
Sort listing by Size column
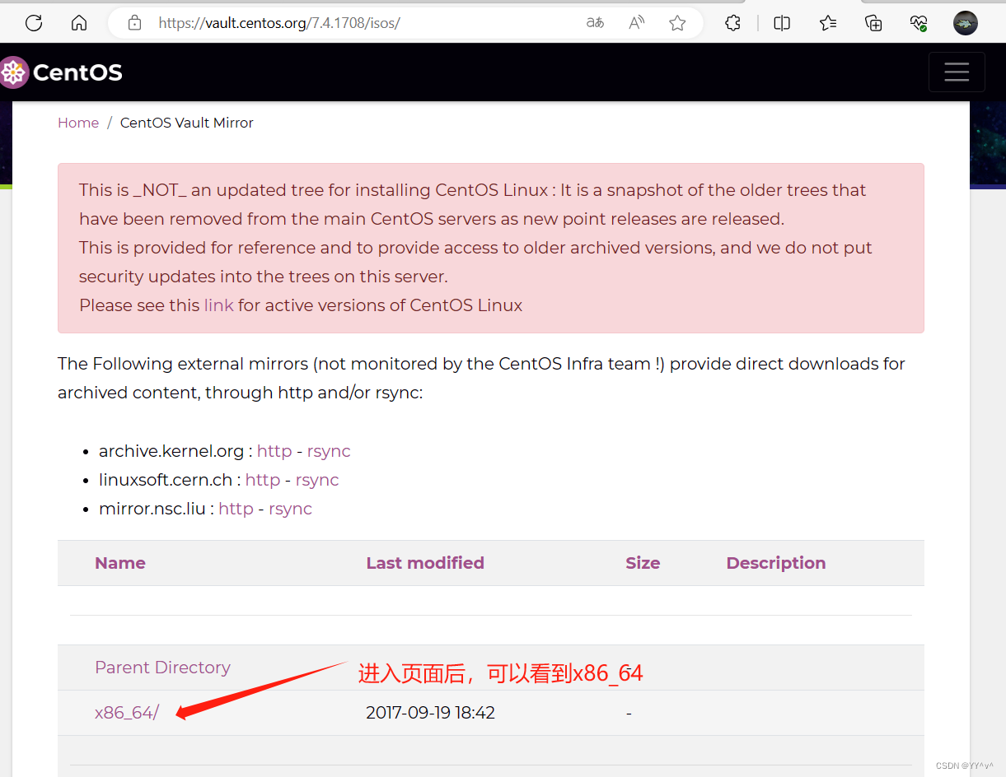643,563
